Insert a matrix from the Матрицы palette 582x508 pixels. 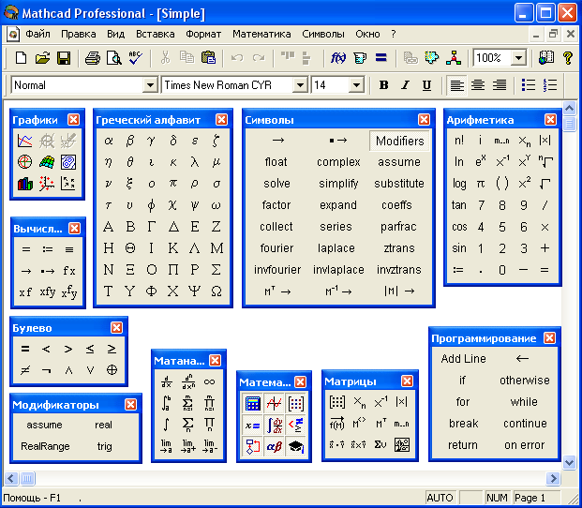(337, 402)
